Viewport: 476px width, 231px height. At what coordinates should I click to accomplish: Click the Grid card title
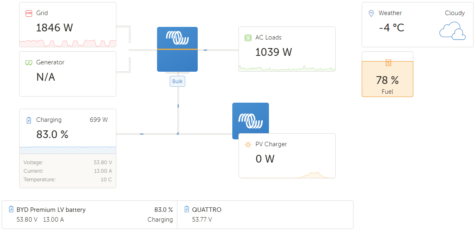tap(42, 13)
